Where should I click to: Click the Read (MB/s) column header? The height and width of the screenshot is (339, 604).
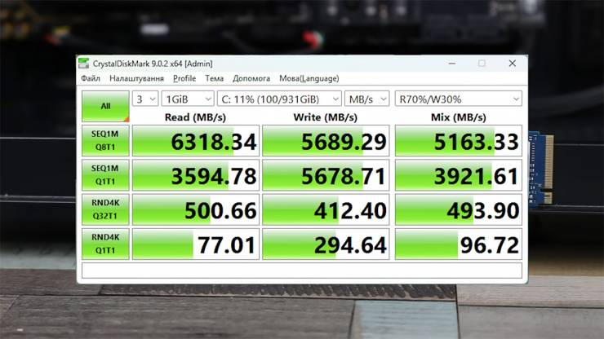pyautogui.click(x=195, y=117)
